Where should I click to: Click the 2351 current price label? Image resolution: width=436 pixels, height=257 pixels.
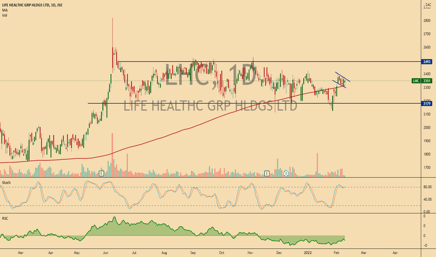tap(427, 81)
